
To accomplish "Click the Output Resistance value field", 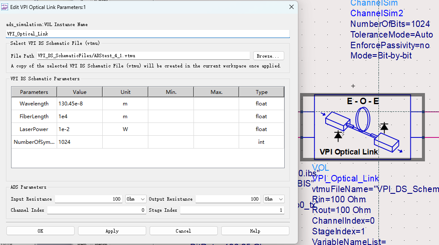I will click(228, 199).
